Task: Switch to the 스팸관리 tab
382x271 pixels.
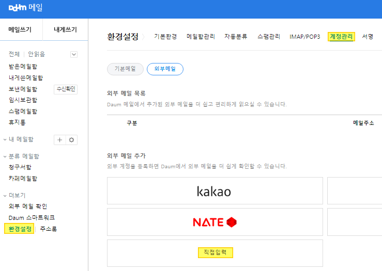Action: (x=269, y=37)
